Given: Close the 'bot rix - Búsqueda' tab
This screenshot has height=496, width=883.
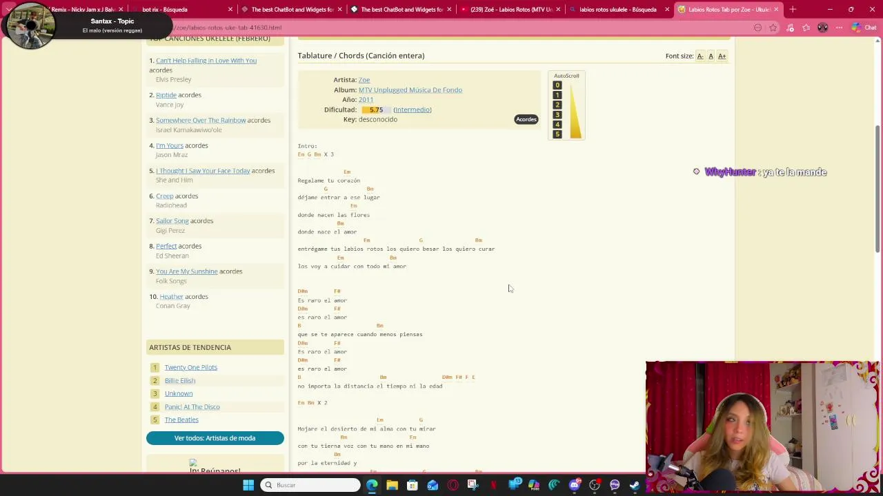Looking at the screenshot, I should [230, 10].
